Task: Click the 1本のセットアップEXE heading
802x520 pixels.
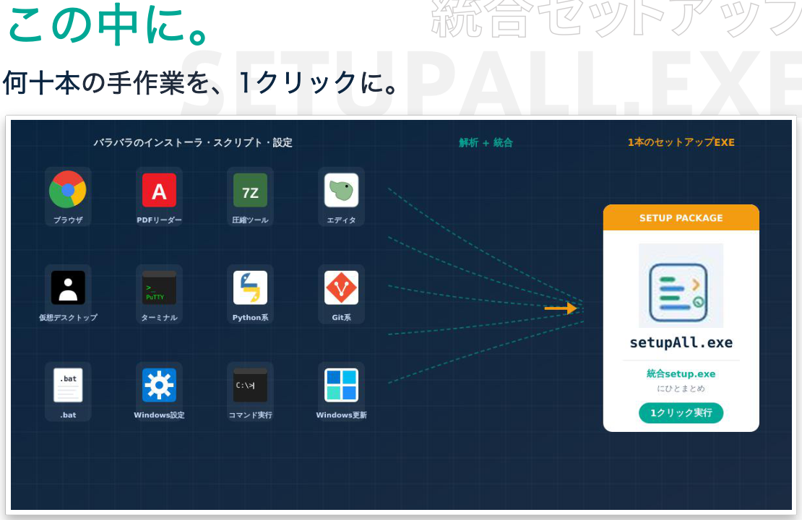Action: (x=681, y=142)
